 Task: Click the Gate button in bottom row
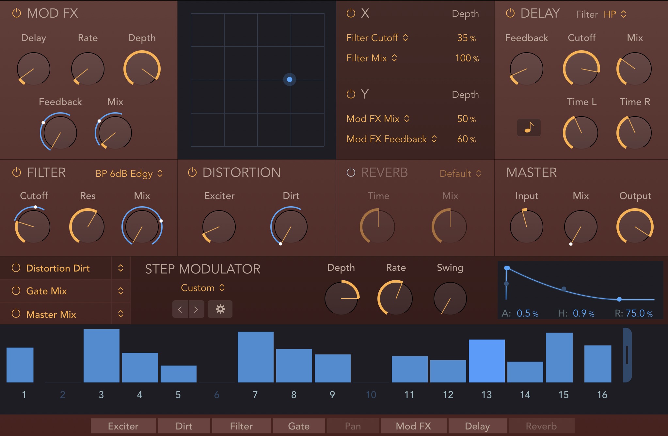coord(298,426)
